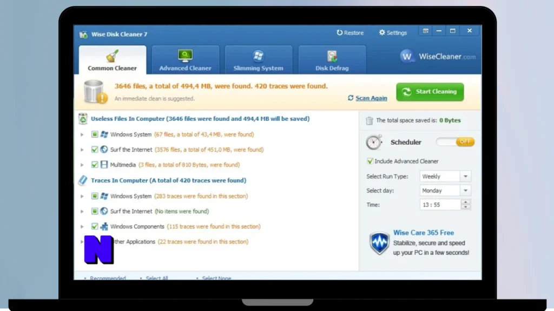Expand the Windows Components row
The image size is (554, 311).
coord(82,226)
